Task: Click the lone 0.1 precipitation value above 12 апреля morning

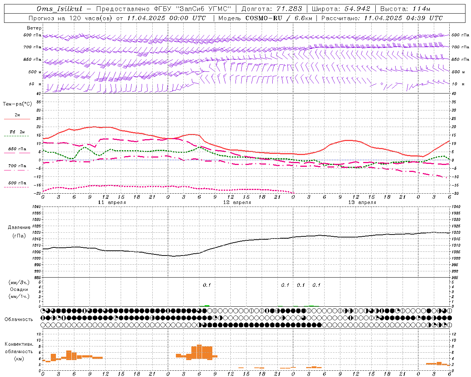Action: coord(207,285)
